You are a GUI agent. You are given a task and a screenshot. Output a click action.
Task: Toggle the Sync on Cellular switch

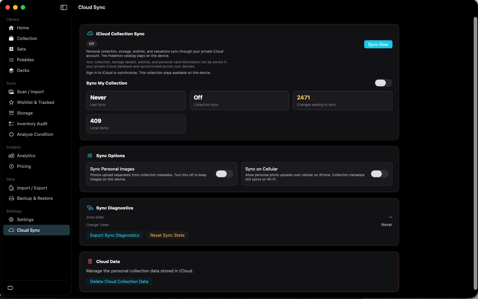[x=379, y=174]
